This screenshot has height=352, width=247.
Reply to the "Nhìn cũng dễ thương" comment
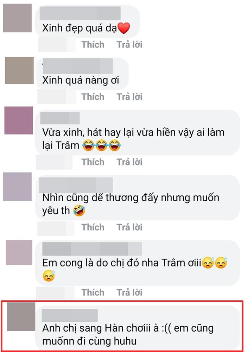(129, 227)
